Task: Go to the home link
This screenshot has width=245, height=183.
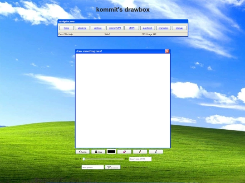Action: tap(66, 28)
